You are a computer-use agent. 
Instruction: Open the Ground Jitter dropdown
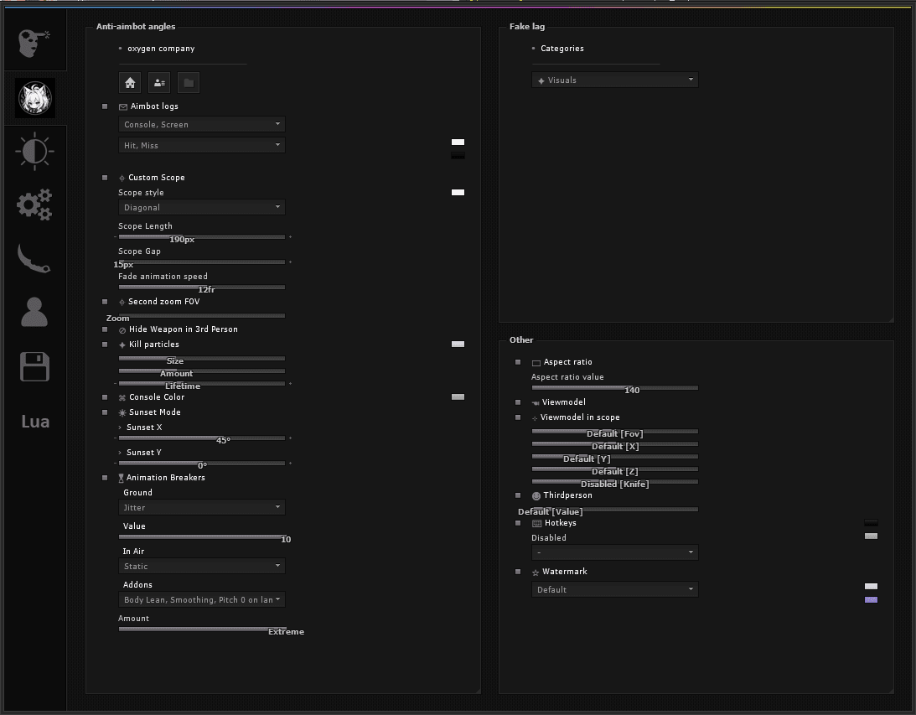[202, 508]
